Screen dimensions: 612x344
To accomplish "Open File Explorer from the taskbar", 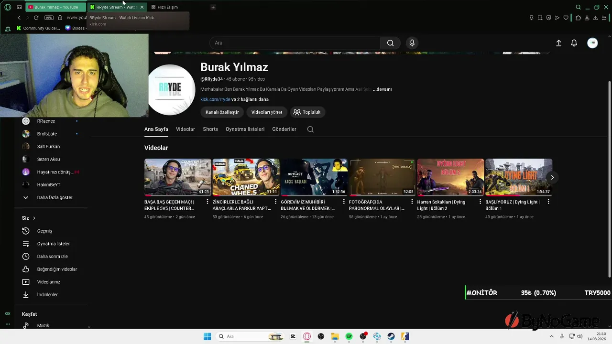I will (335, 336).
